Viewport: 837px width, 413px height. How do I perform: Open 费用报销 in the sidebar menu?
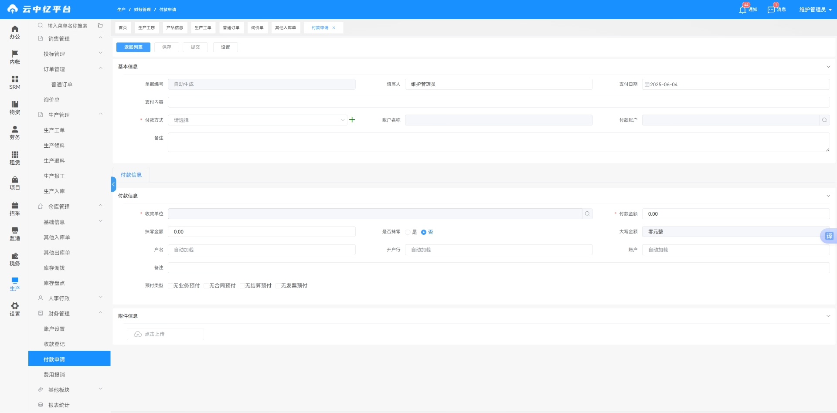tap(54, 375)
